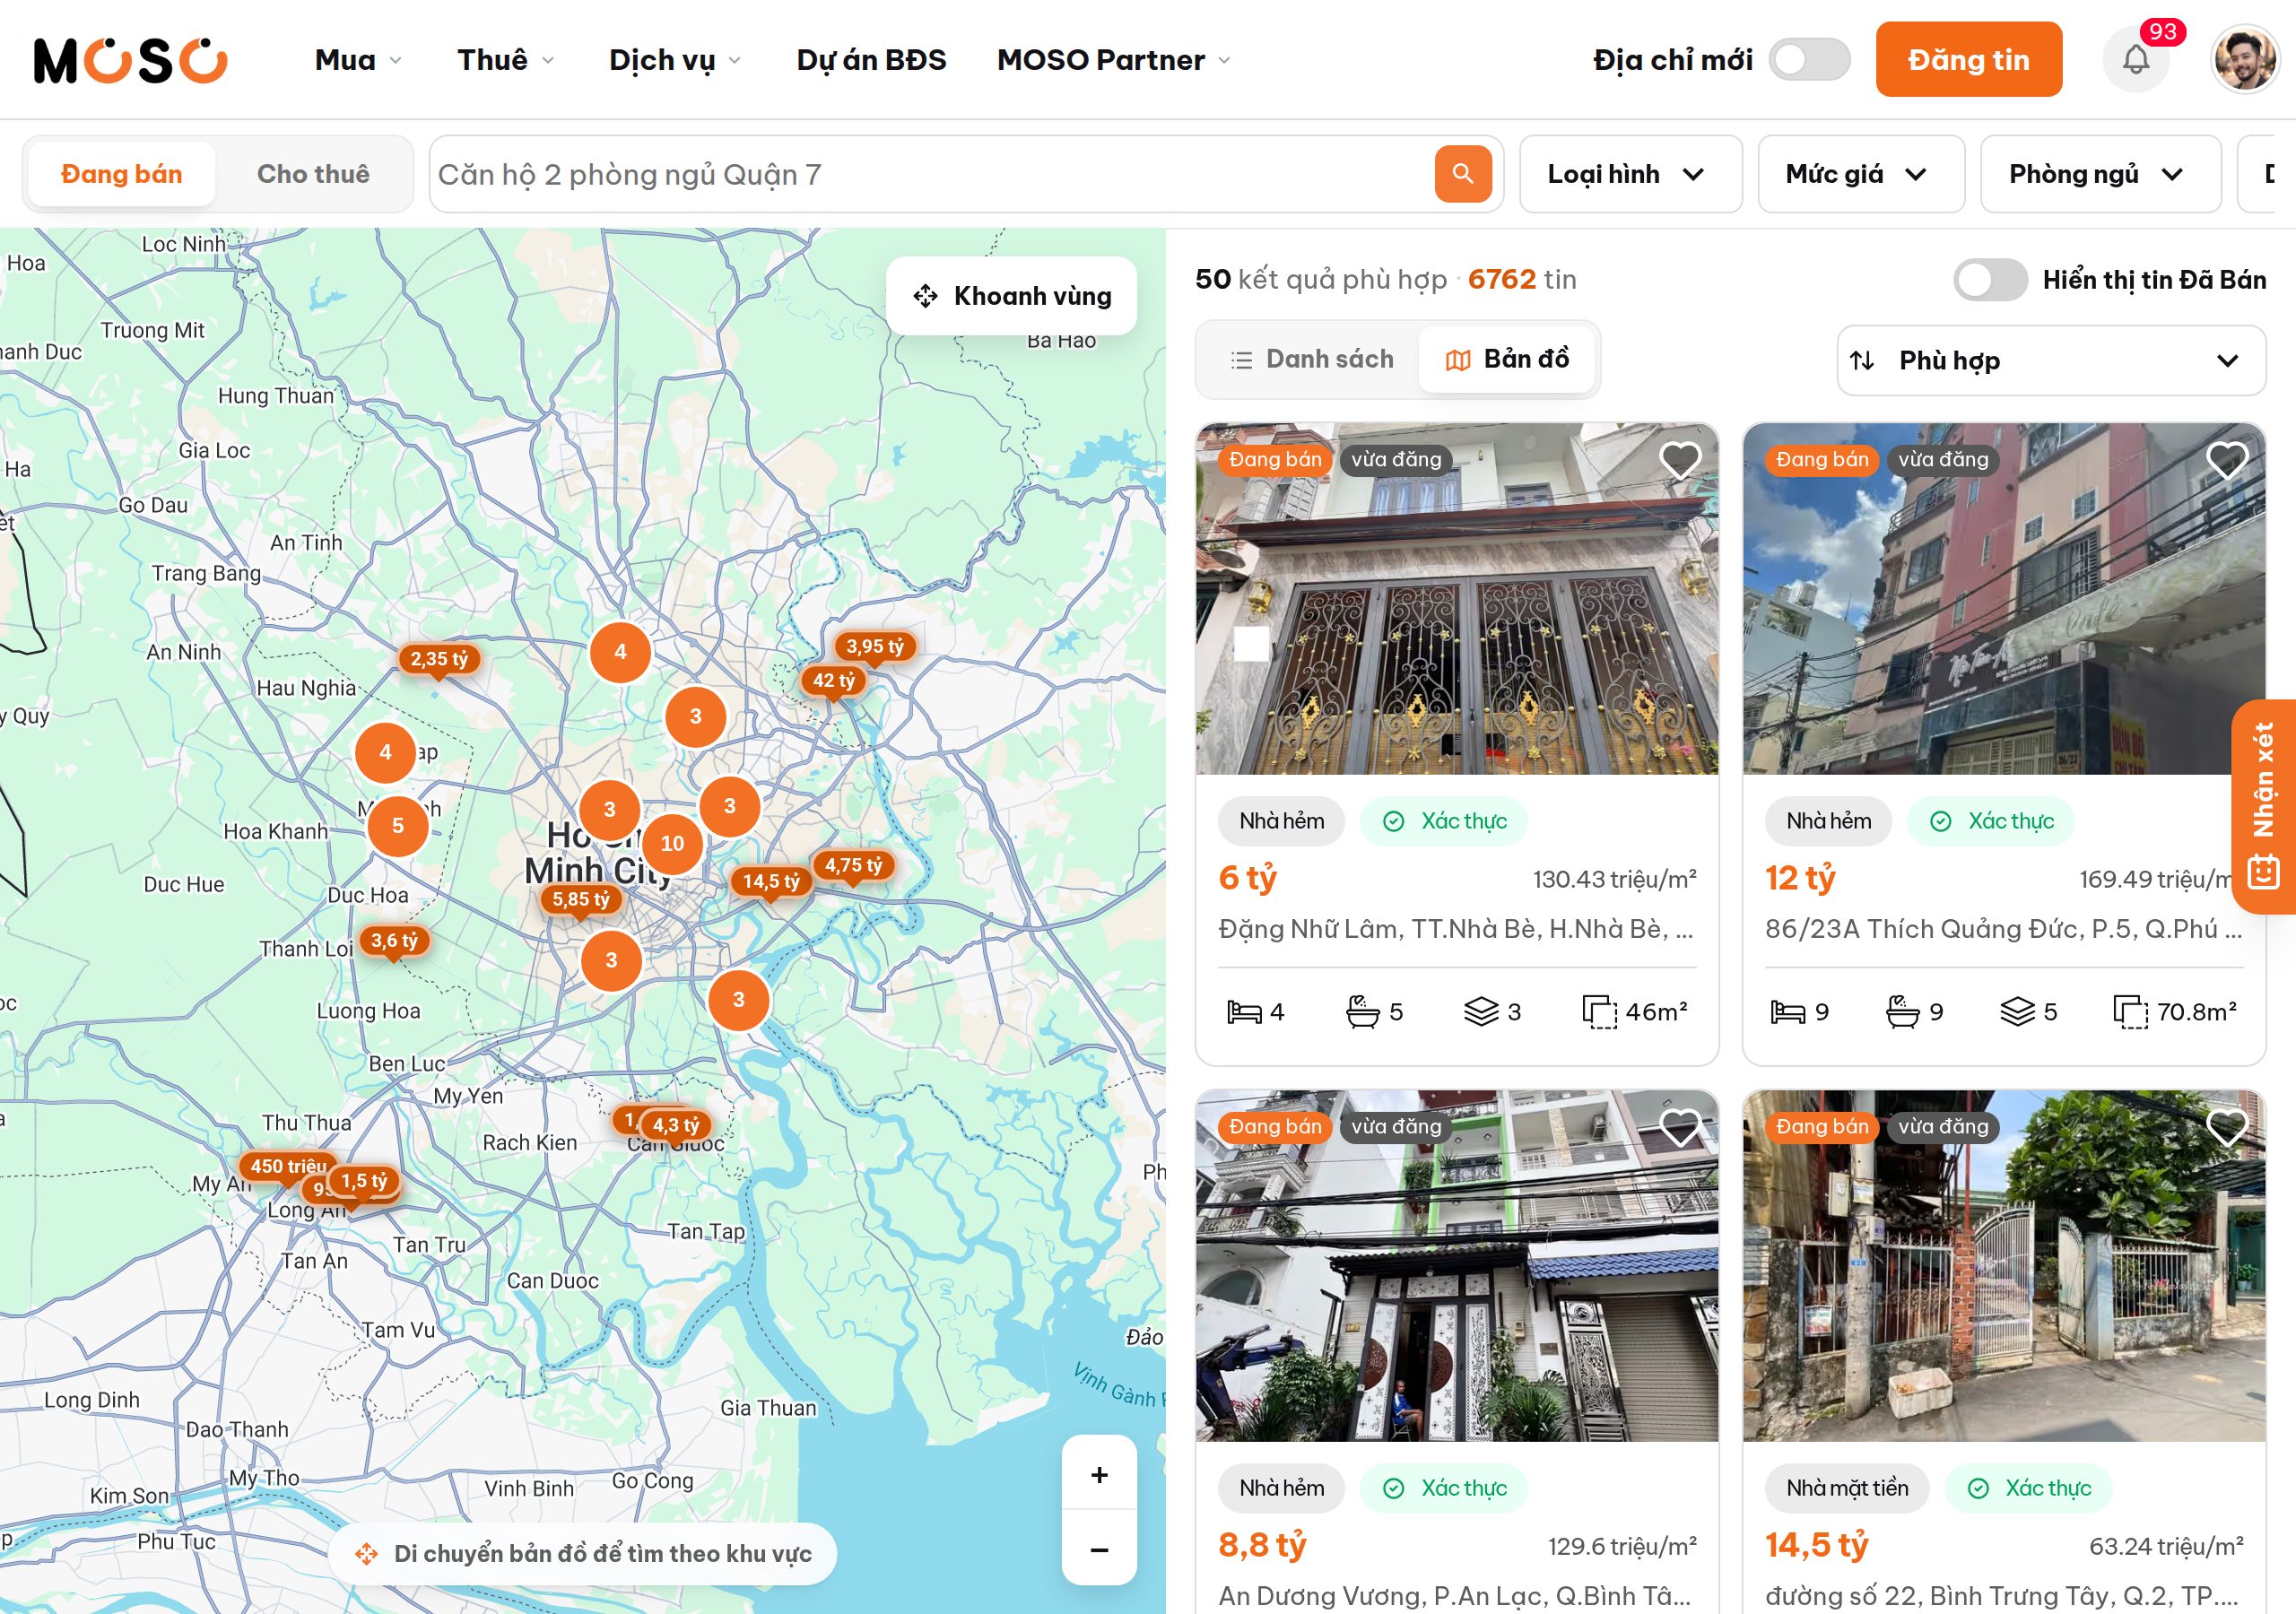Click the map zoom in plus button

1099,1474
